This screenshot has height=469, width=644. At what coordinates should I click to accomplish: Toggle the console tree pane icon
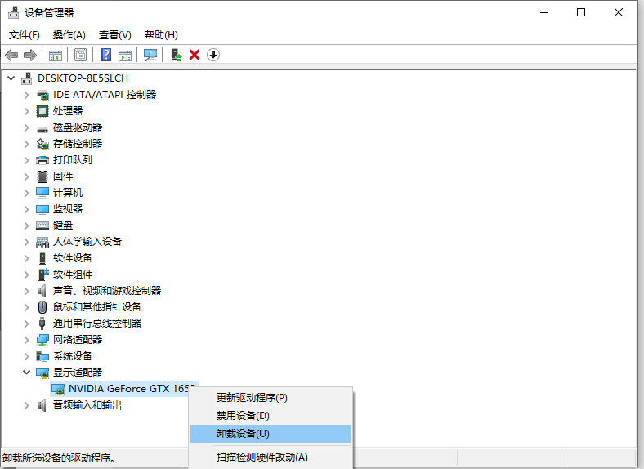click(x=56, y=55)
